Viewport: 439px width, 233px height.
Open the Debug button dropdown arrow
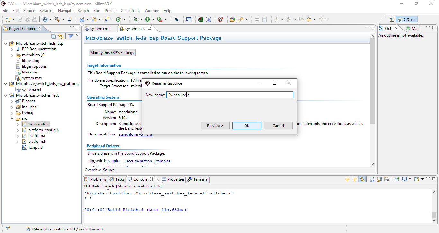click(x=141, y=19)
